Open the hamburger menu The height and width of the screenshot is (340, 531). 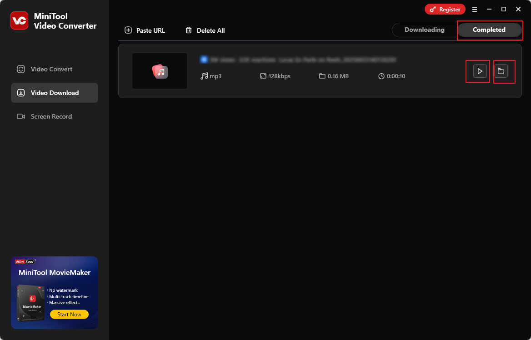click(475, 10)
